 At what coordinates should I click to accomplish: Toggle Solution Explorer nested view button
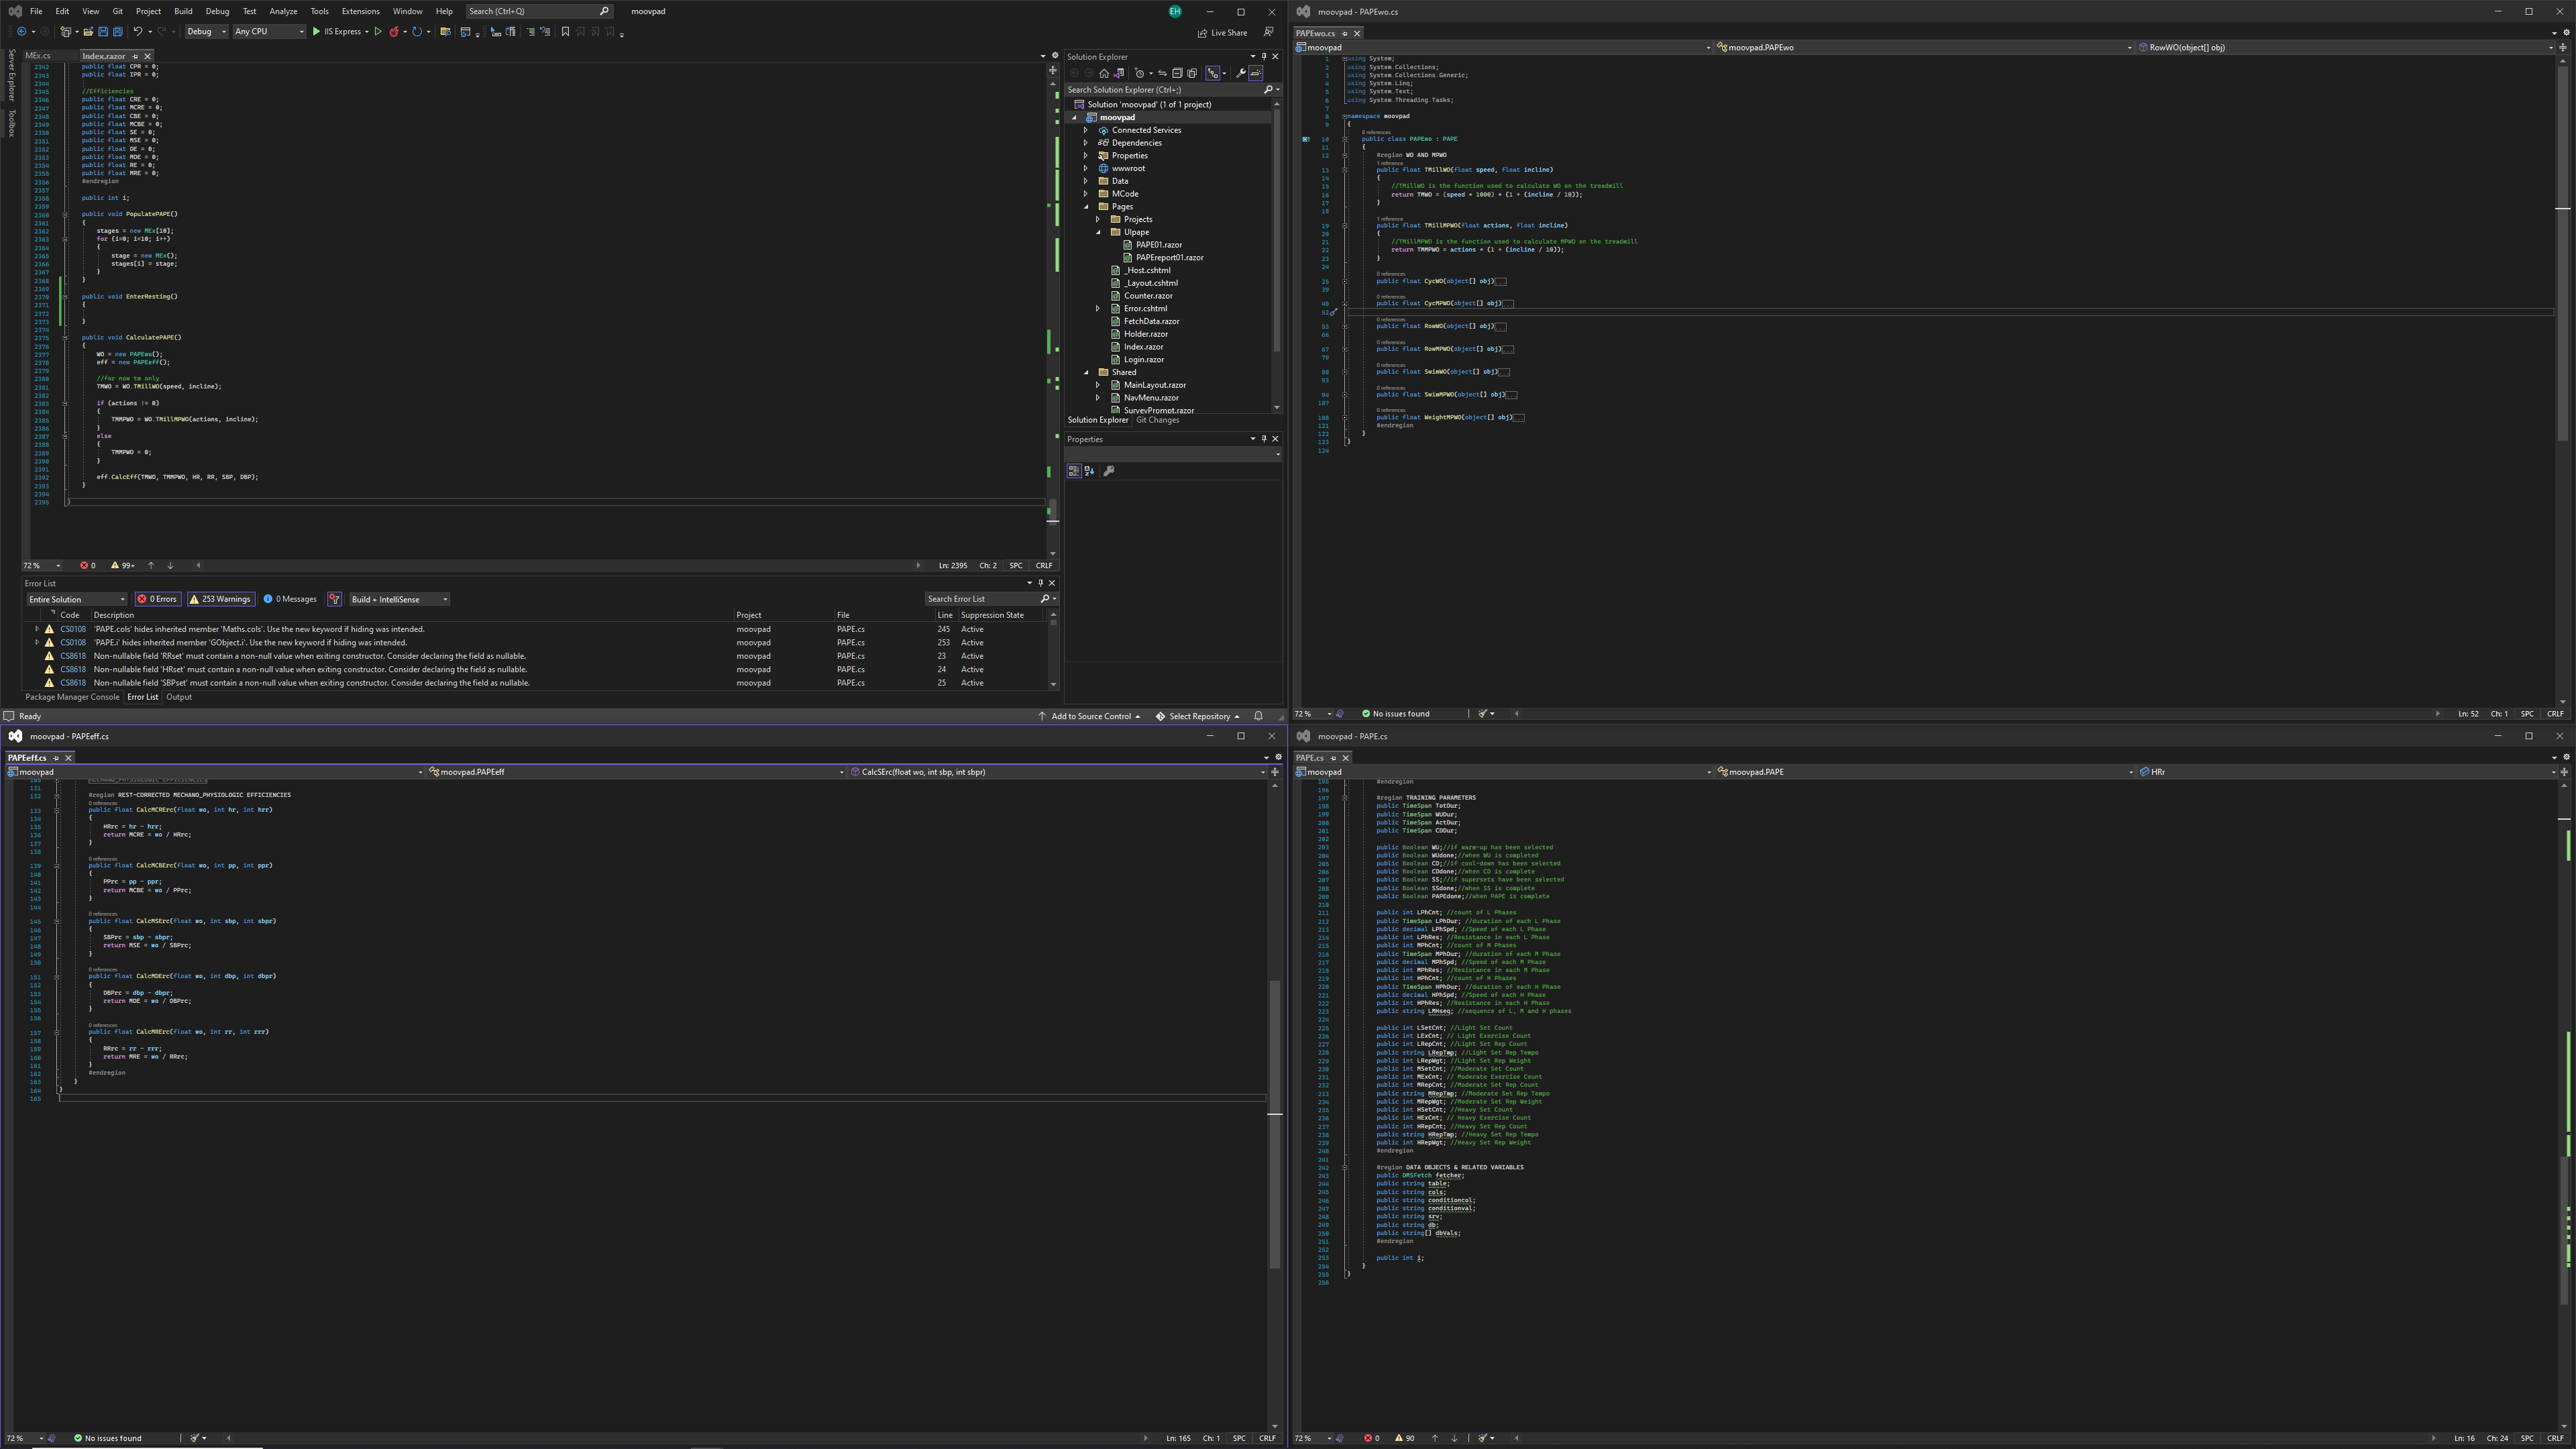pyautogui.click(x=1212, y=73)
